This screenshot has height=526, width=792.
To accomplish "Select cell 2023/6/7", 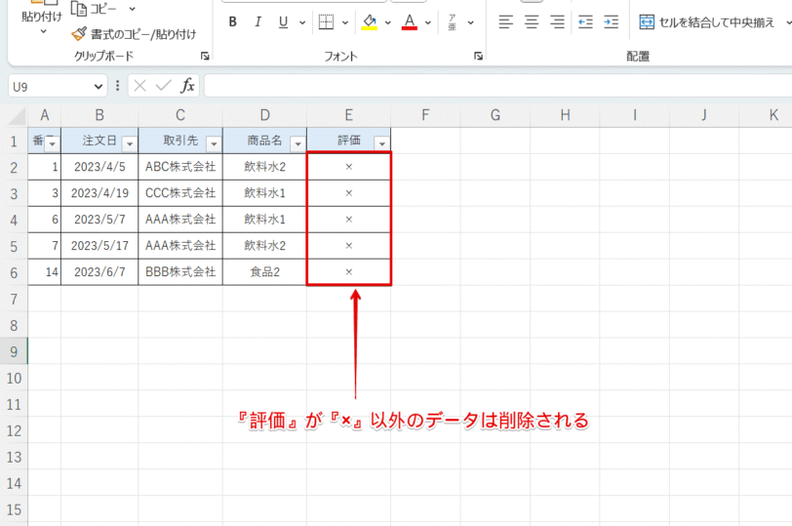I will [99, 272].
